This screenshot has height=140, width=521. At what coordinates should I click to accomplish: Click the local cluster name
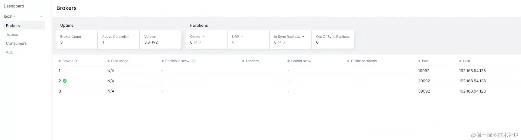[8, 16]
